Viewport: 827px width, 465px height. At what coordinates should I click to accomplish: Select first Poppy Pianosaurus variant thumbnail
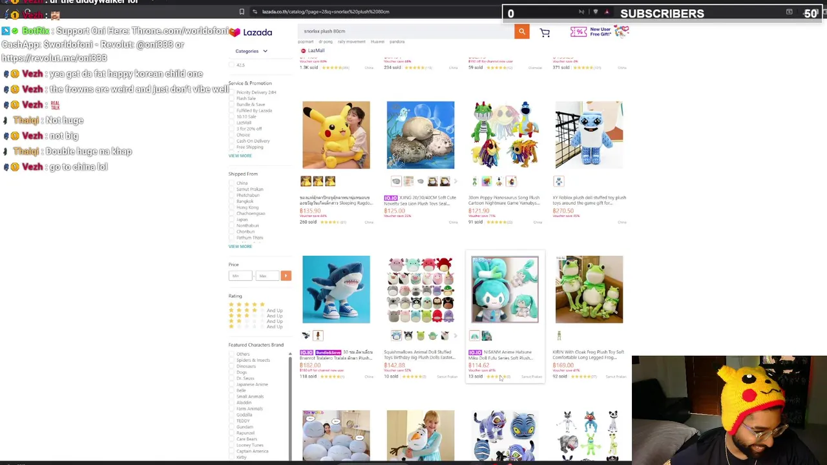[x=474, y=181]
